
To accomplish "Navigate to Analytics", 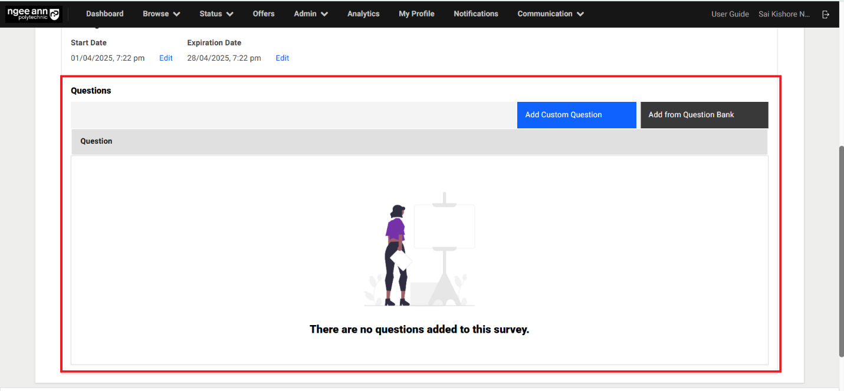I will click(x=363, y=14).
